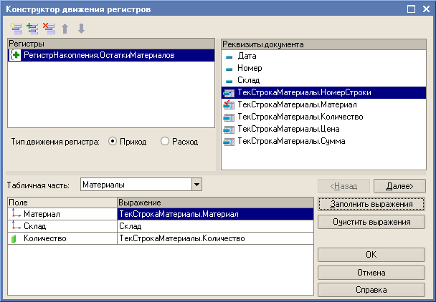Select the Дата document requisite
This screenshot has height=302, width=436.
point(323,56)
